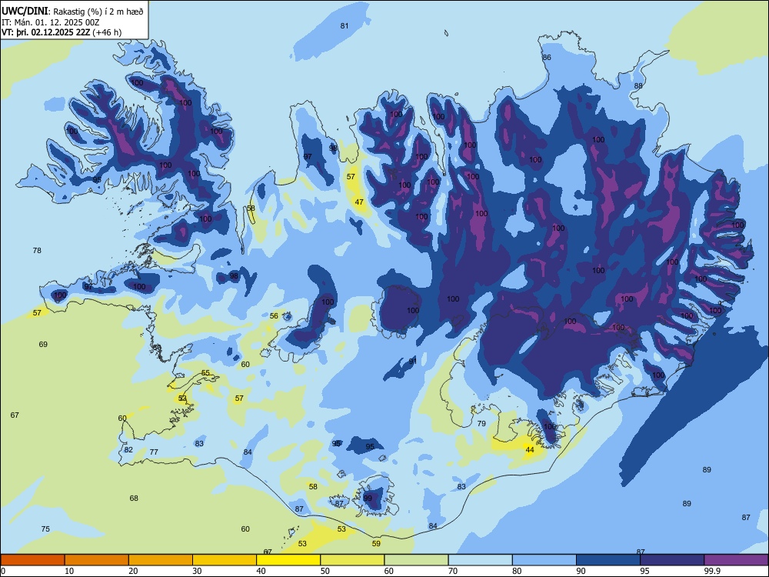Select the '56' value in the west interior
769x577 pixels.
coord(274,316)
